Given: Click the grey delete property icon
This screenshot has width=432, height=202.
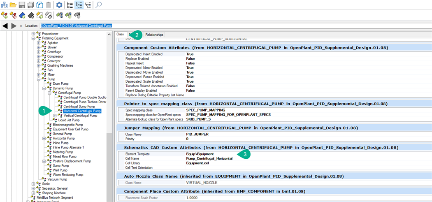Looking at the screenshot, I should 31,15.
